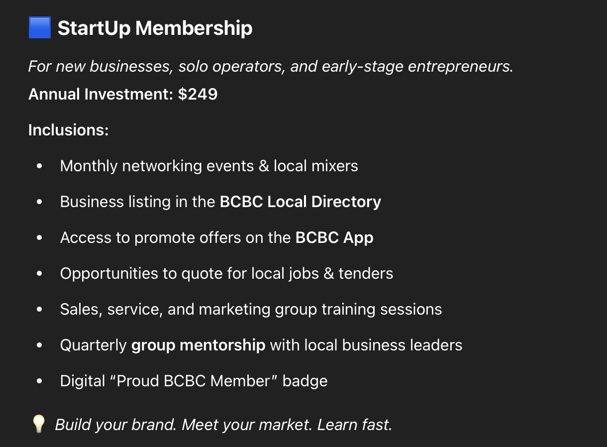The image size is (607, 447).
Task: Click the bullet before Access to promote offers
Action: (x=40, y=238)
